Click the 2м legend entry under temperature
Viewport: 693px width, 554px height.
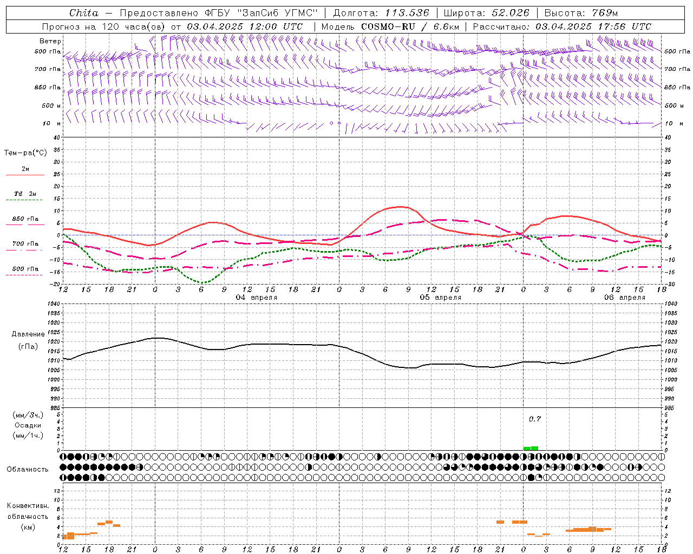point(25,169)
